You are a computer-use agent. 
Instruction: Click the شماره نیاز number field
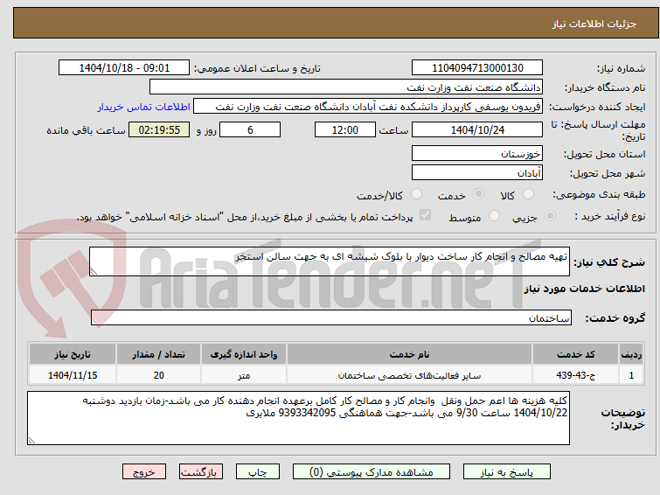pyautogui.click(x=477, y=68)
